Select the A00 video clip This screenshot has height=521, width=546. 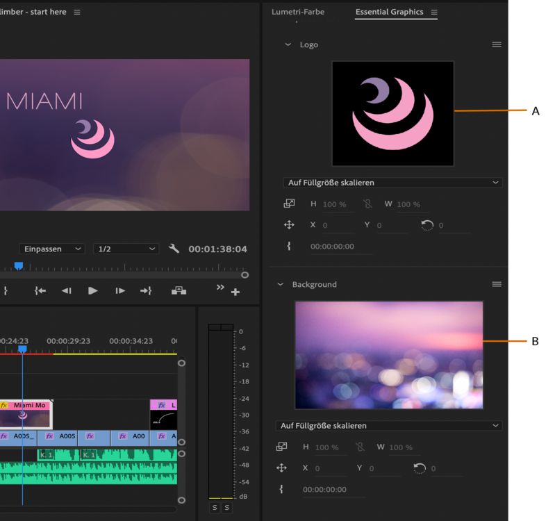point(130,438)
